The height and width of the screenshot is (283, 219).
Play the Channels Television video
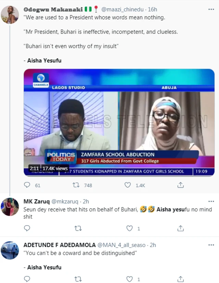coord(119,123)
